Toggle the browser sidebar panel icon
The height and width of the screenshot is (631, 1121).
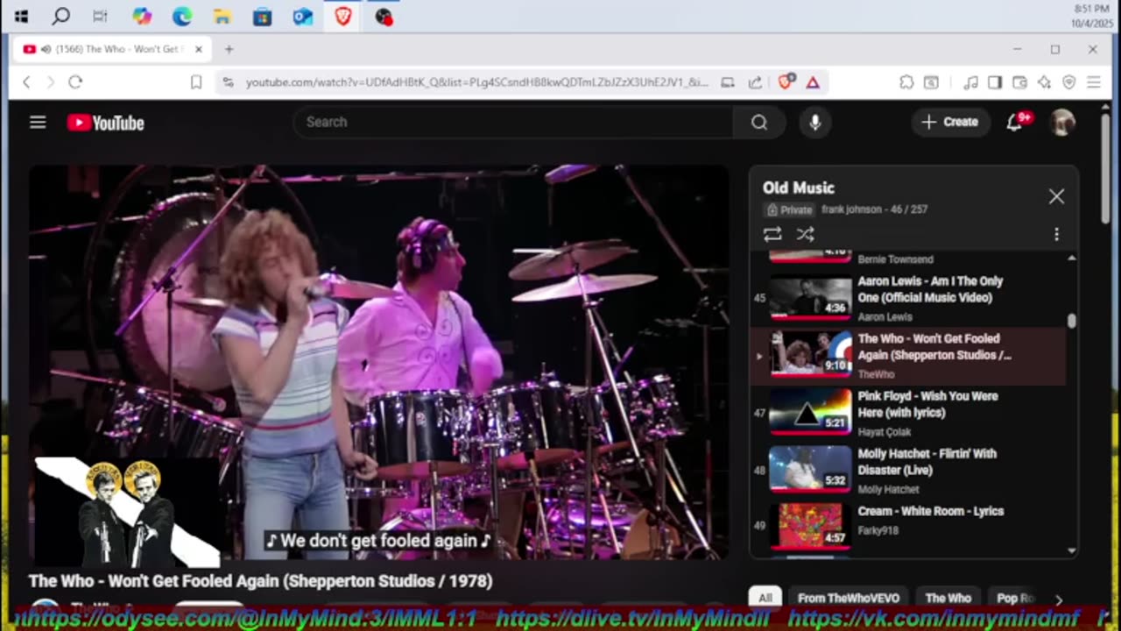995,82
